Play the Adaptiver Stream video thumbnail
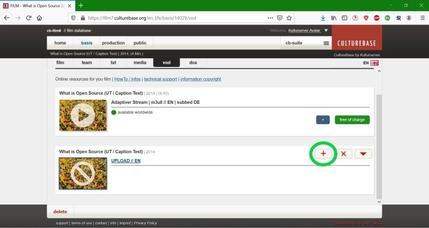 pyautogui.click(x=83, y=115)
